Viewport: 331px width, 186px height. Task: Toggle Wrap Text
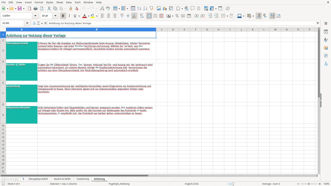pos(142,16)
